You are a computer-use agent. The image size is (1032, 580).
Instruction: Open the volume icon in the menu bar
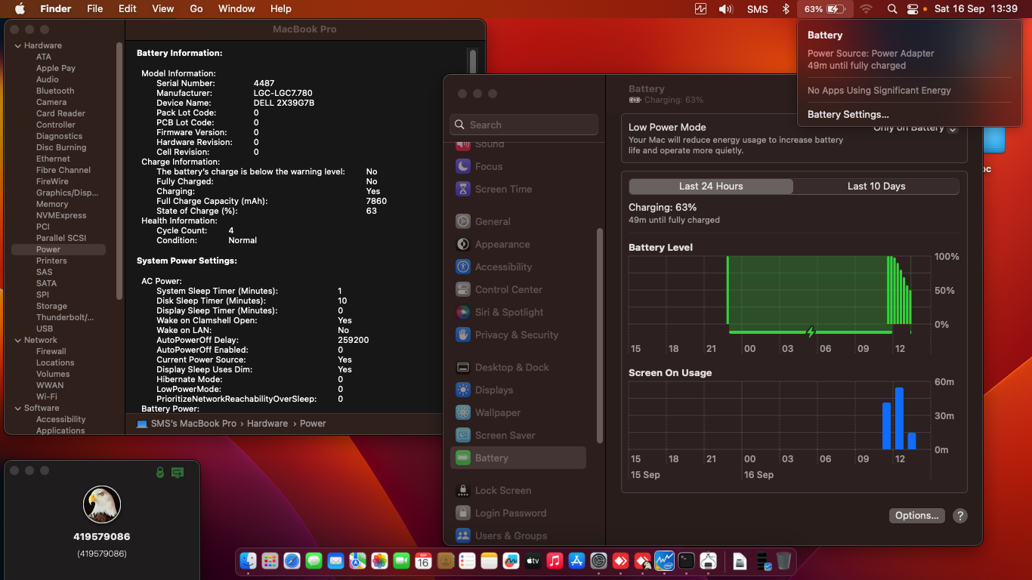pos(725,9)
